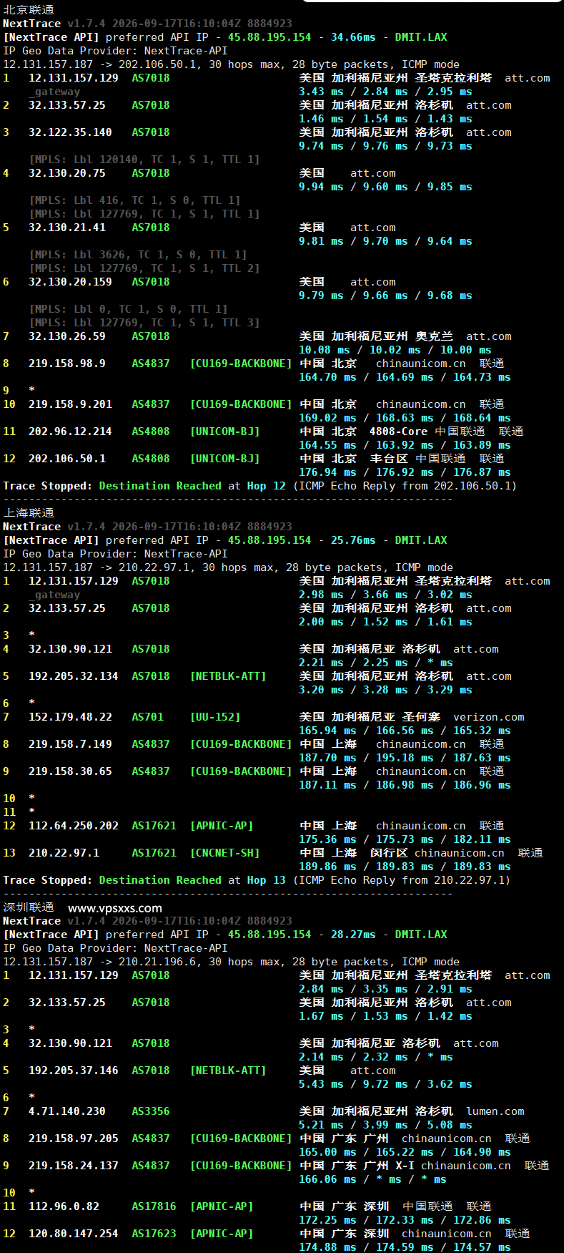Click the MPLS line 'Lbl 0, TC 1'

[x=128, y=309]
